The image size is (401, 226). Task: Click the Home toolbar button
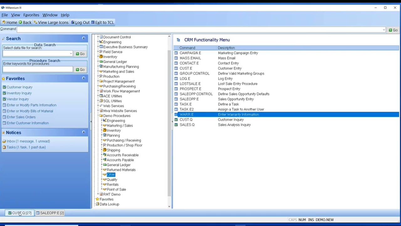pos(9,22)
